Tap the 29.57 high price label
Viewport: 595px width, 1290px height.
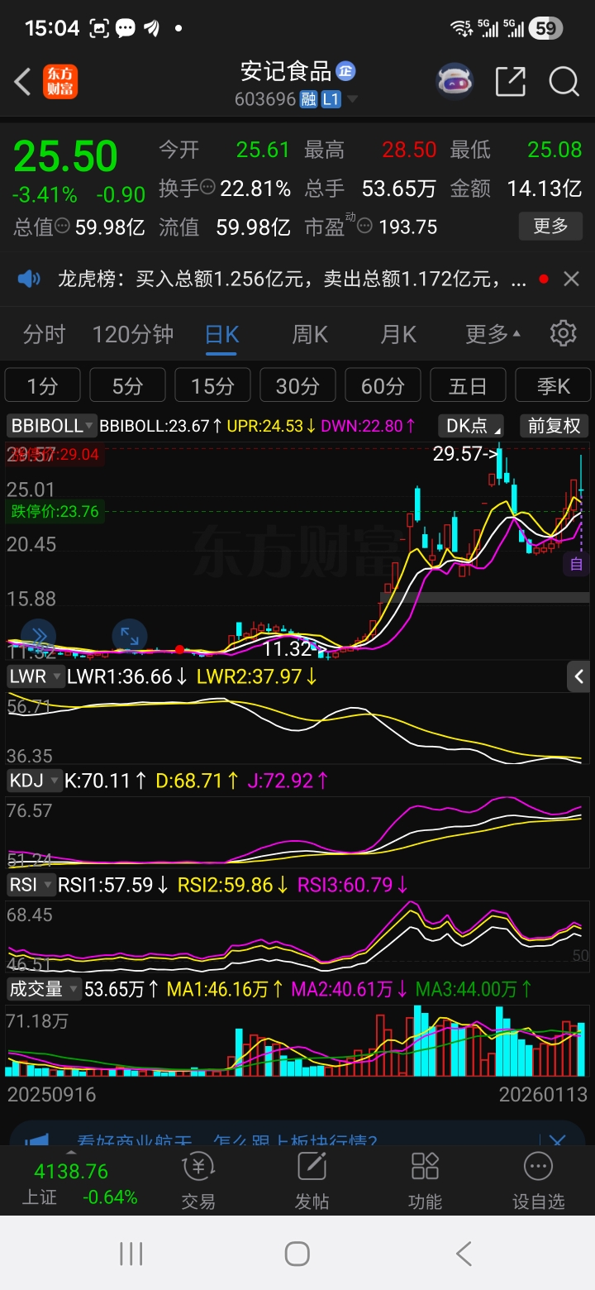[466, 453]
